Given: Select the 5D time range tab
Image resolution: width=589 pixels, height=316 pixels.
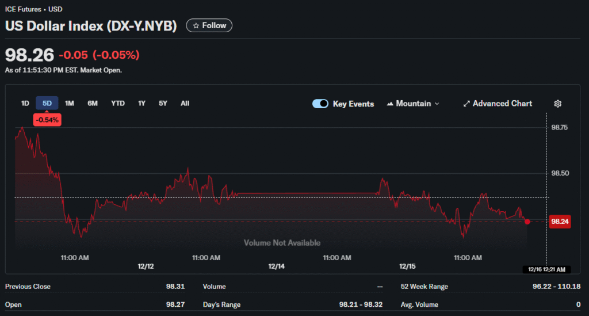Looking at the screenshot, I should (x=47, y=104).
